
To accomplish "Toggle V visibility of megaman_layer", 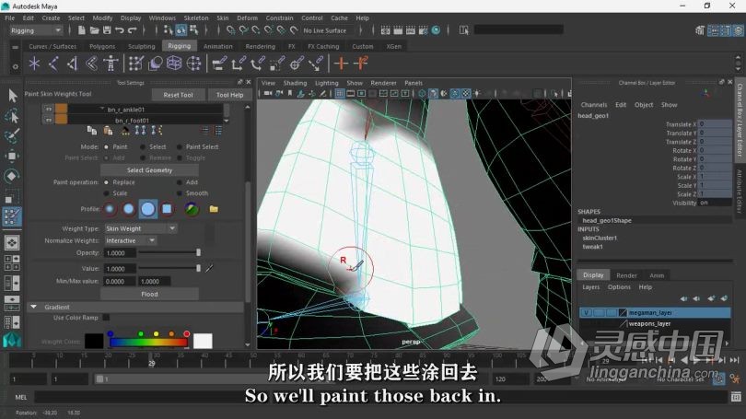I will (586, 312).
